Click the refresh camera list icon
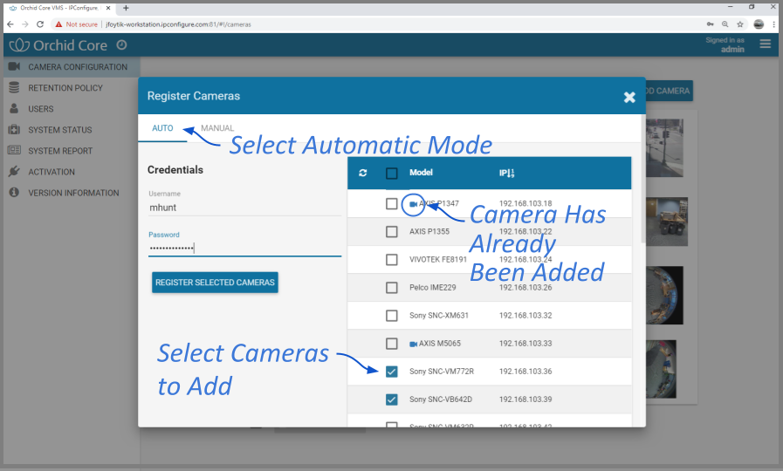Image resolution: width=783 pixels, height=471 pixels. 363,174
